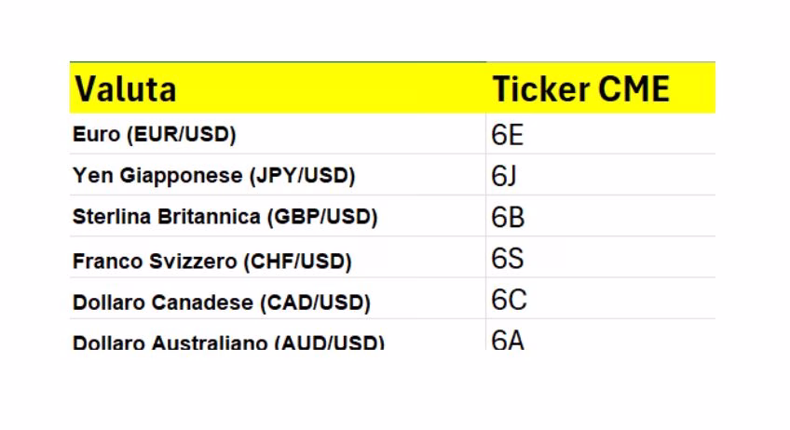This screenshot has height=430, width=790.
Task: Select the 6C ticker cell
Action: 601,299
